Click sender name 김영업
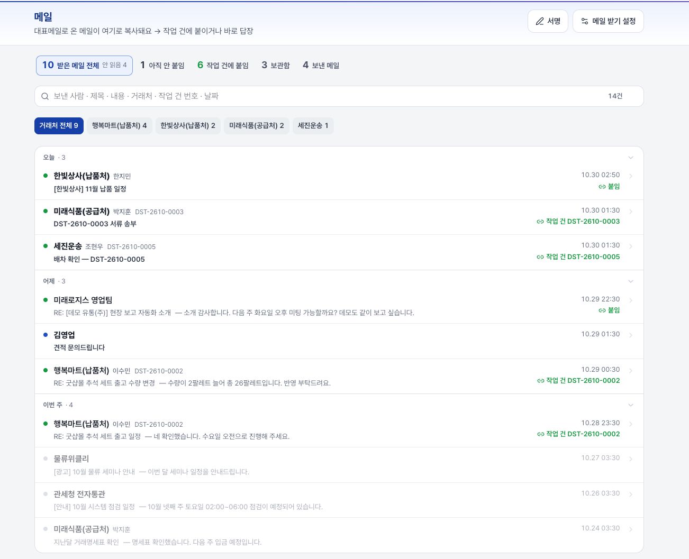The width and height of the screenshot is (689, 559). pos(64,335)
